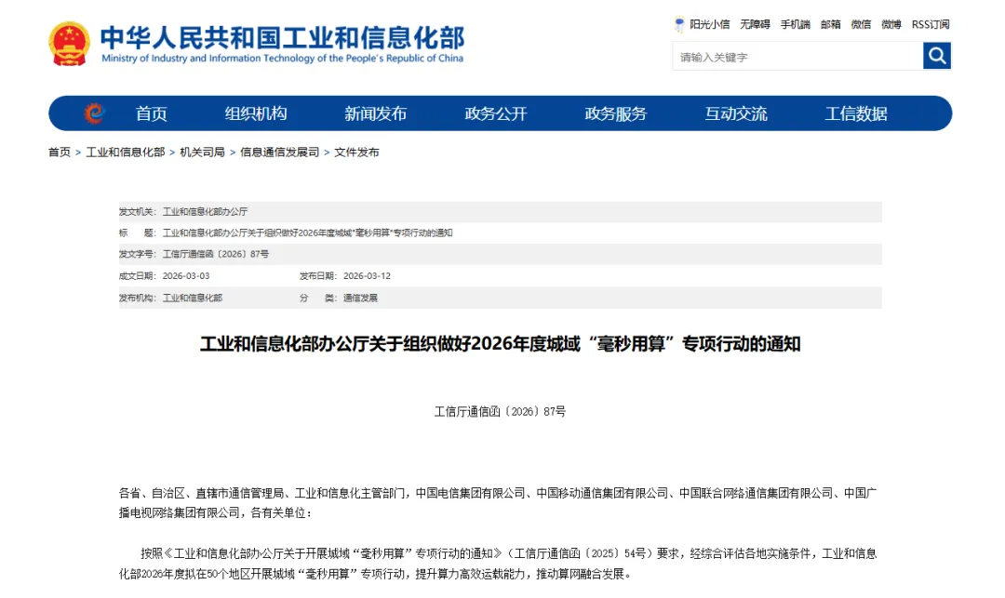Viewport: 1005px width, 598px height.
Task: Click the 微信 link
Action: pyautogui.click(x=861, y=24)
